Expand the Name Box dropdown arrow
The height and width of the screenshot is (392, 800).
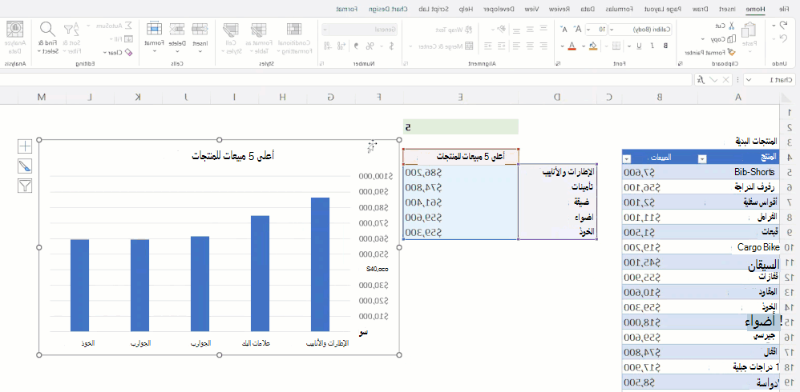[748, 80]
